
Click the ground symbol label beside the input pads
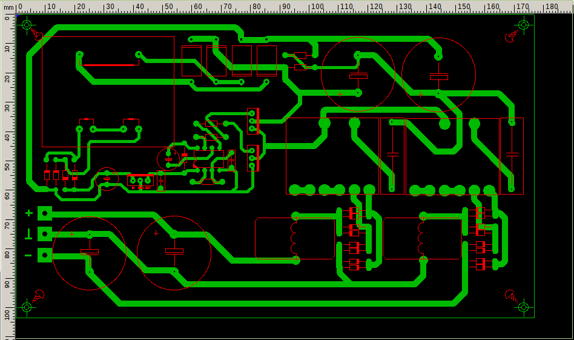pyautogui.click(x=28, y=234)
